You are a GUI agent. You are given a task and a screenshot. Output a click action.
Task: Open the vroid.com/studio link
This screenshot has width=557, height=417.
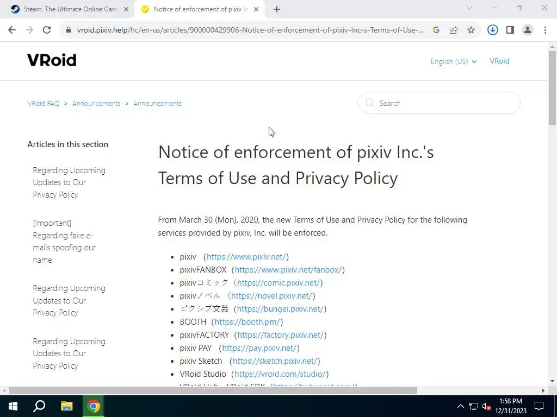coord(280,374)
